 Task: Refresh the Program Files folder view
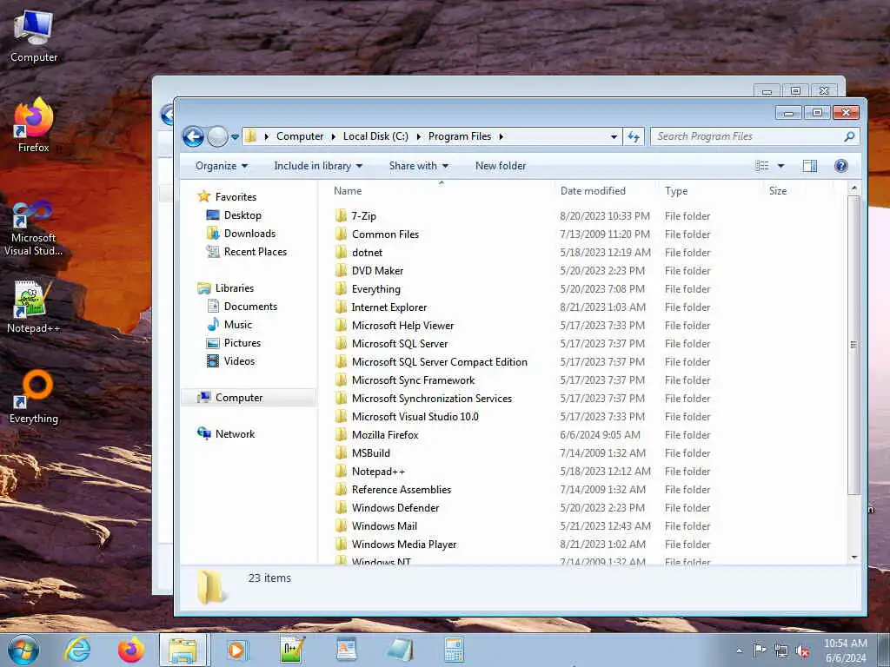634,136
